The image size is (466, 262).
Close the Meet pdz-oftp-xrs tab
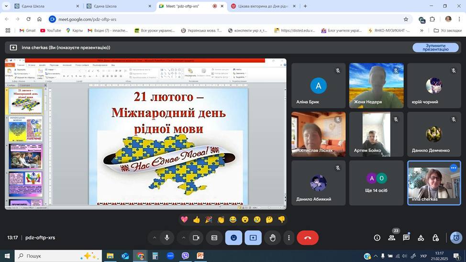pyautogui.click(x=222, y=6)
